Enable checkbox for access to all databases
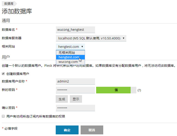The width and height of the screenshot is (177, 136). [x=3, y=116]
